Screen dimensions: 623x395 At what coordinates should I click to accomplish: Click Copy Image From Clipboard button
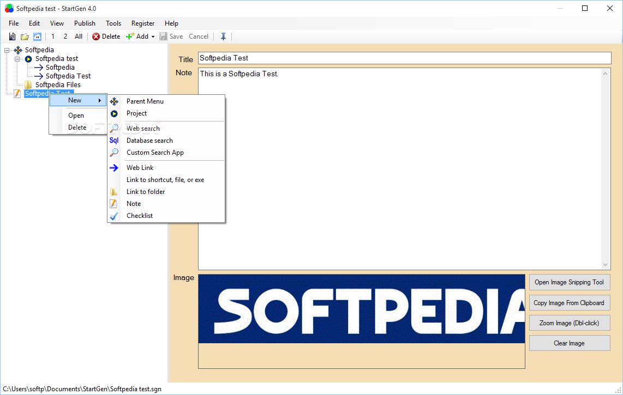click(570, 303)
